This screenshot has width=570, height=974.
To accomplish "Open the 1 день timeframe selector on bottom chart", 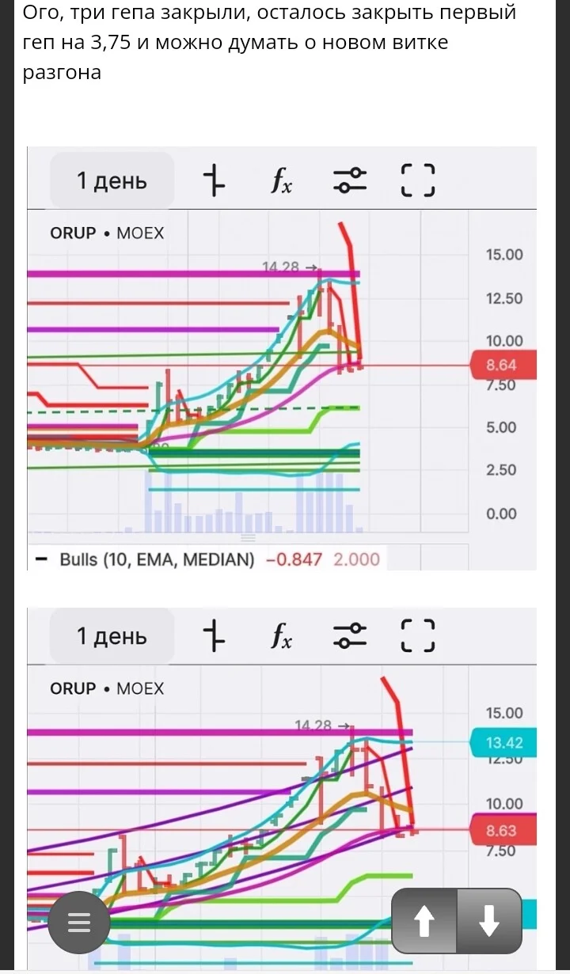I will pos(112,635).
